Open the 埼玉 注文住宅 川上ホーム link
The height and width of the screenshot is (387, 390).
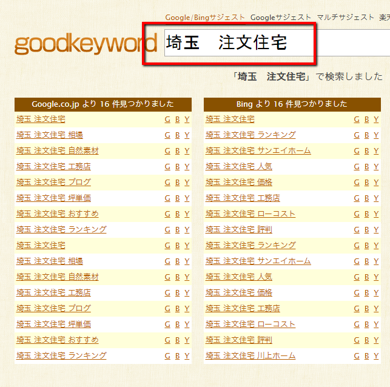(x=250, y=355)
